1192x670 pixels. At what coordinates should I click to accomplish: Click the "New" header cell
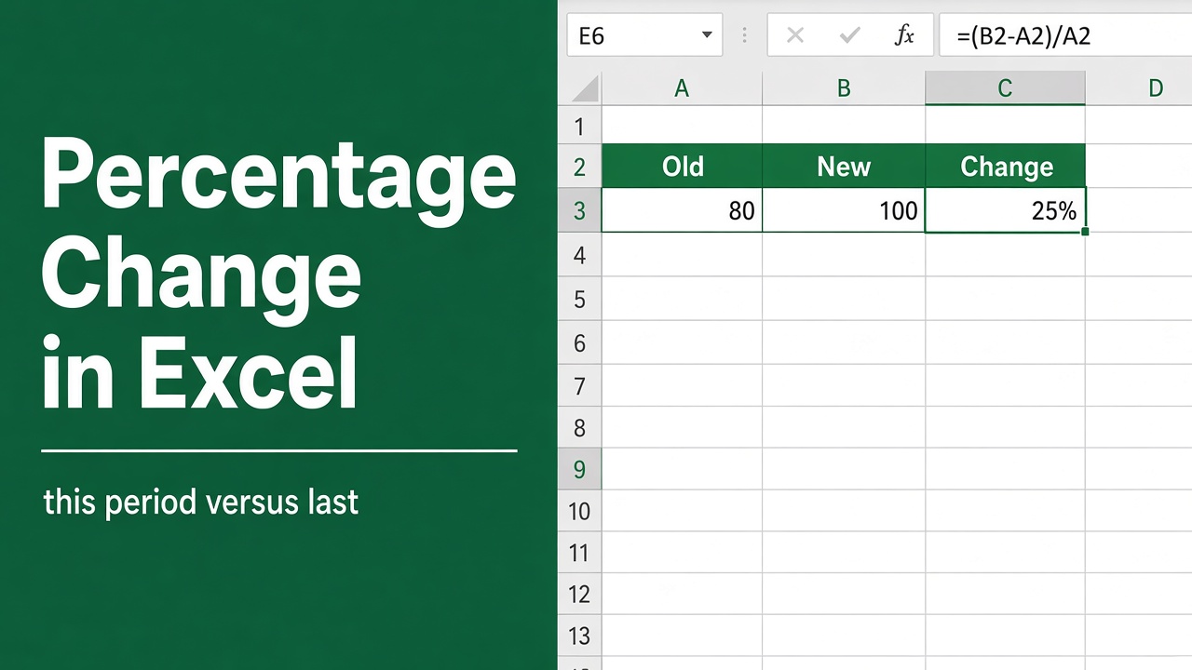844,167
